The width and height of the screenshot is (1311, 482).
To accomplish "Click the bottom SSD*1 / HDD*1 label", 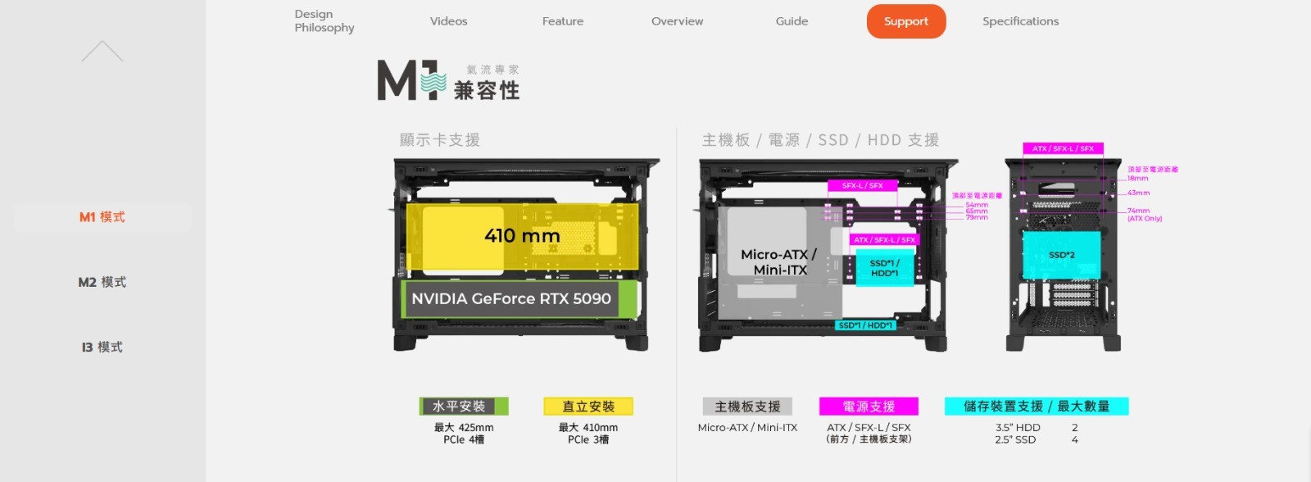I will 866,325.
